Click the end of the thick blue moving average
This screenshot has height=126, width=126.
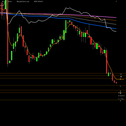(x=116, y=29)
